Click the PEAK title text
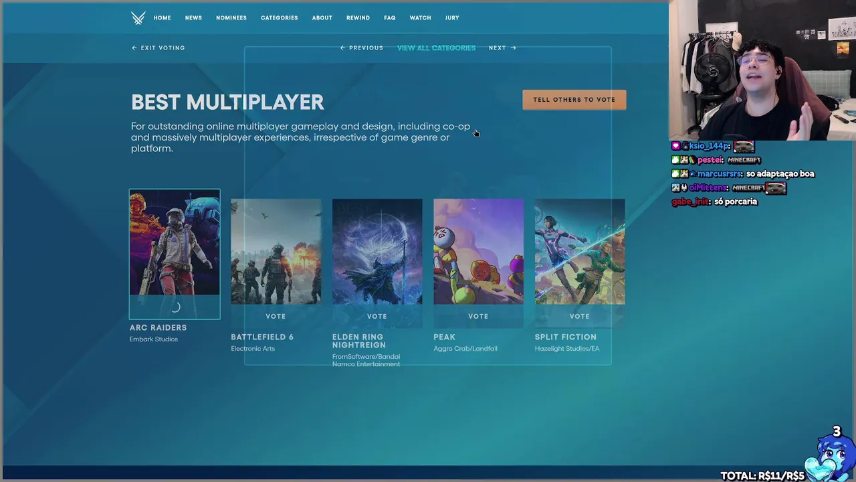The width and height of the screenshot is (856, 482). pos(444,337)
